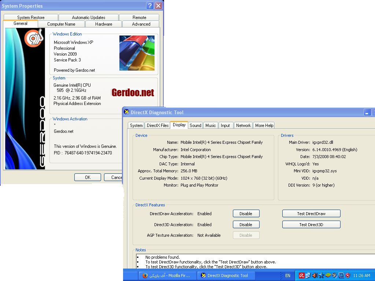This screenshot has width=375, height=281.
Task: Open the Advanced tab
Action: (x=141, y=24)
